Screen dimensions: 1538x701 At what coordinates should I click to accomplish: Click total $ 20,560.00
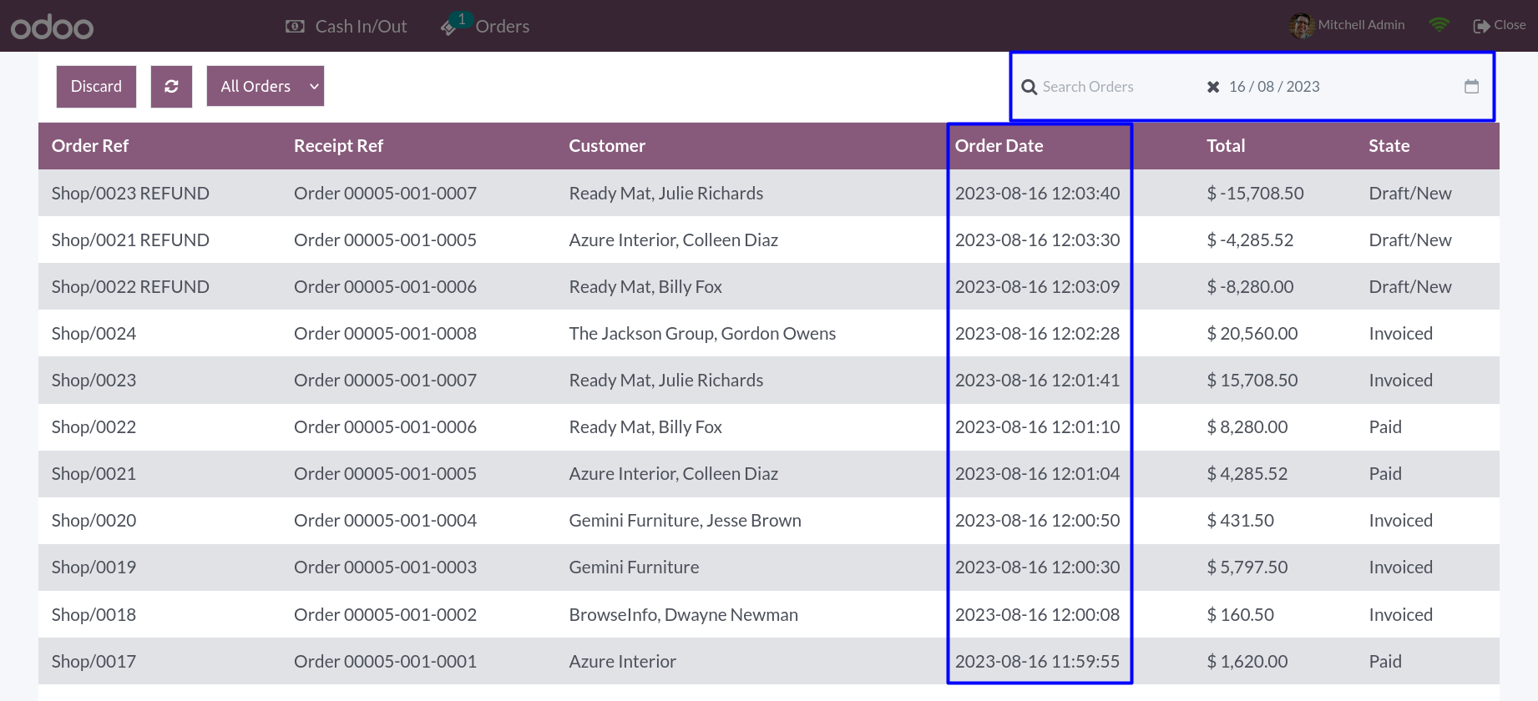tap(1252, 334)
